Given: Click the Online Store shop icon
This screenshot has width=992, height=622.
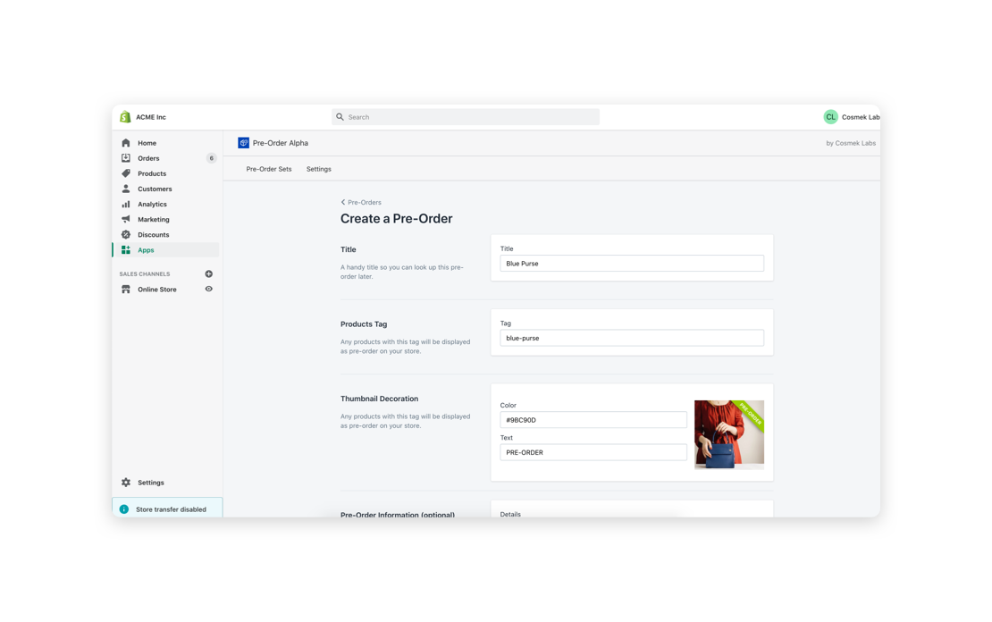Looking at the screenshot, I should [x=126, y=290].
